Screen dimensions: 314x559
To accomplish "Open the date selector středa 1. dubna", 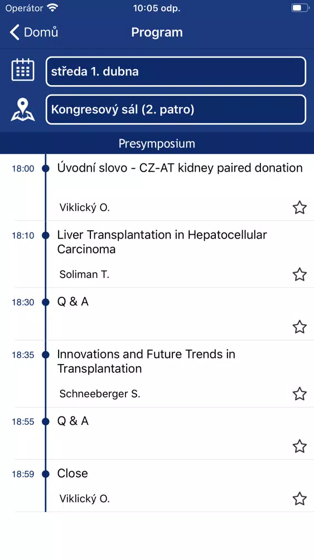I will coord(176,72).
